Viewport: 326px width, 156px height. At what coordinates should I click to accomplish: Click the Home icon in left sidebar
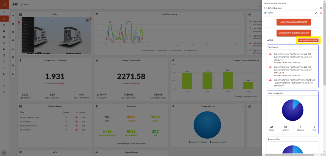click(x=4, y=19)
